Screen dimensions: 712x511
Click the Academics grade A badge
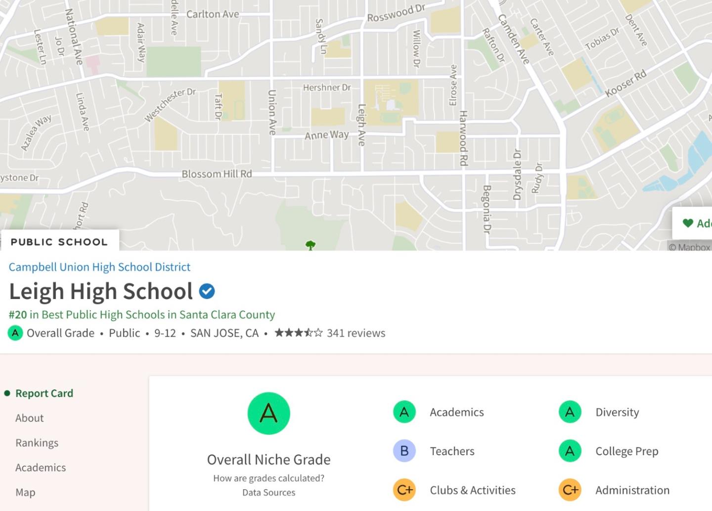(x=404, y=412)
